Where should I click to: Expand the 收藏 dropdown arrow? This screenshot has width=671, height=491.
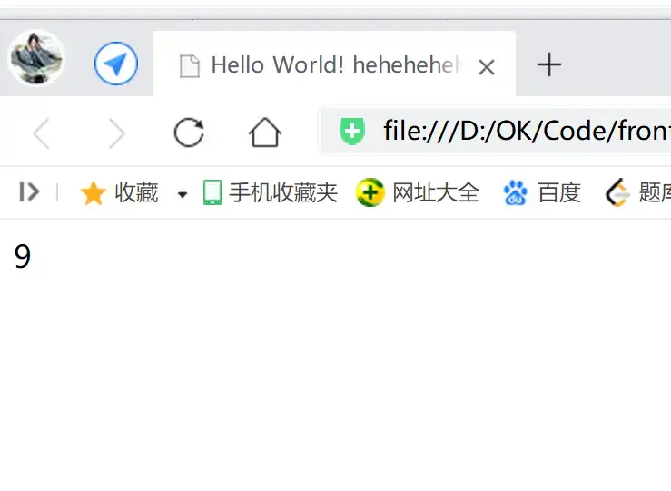click(x=183, y=194)
